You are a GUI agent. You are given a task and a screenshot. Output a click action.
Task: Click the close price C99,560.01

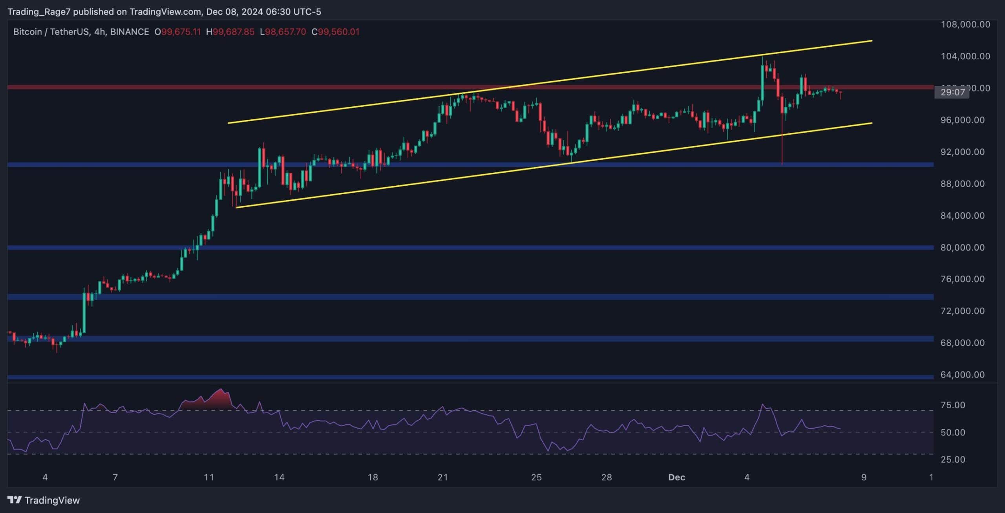[x=335, y=32]
